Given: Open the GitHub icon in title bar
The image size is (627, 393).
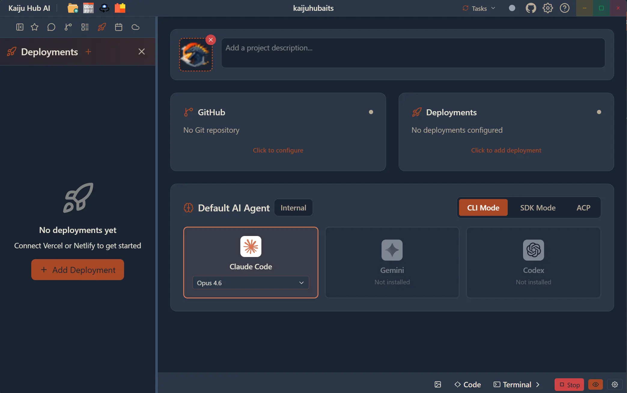Looking at the screenshot, I should tap(531, 8).
